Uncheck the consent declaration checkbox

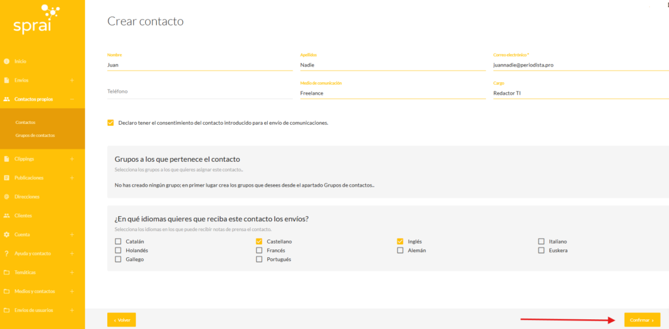(x=110, y=122)
